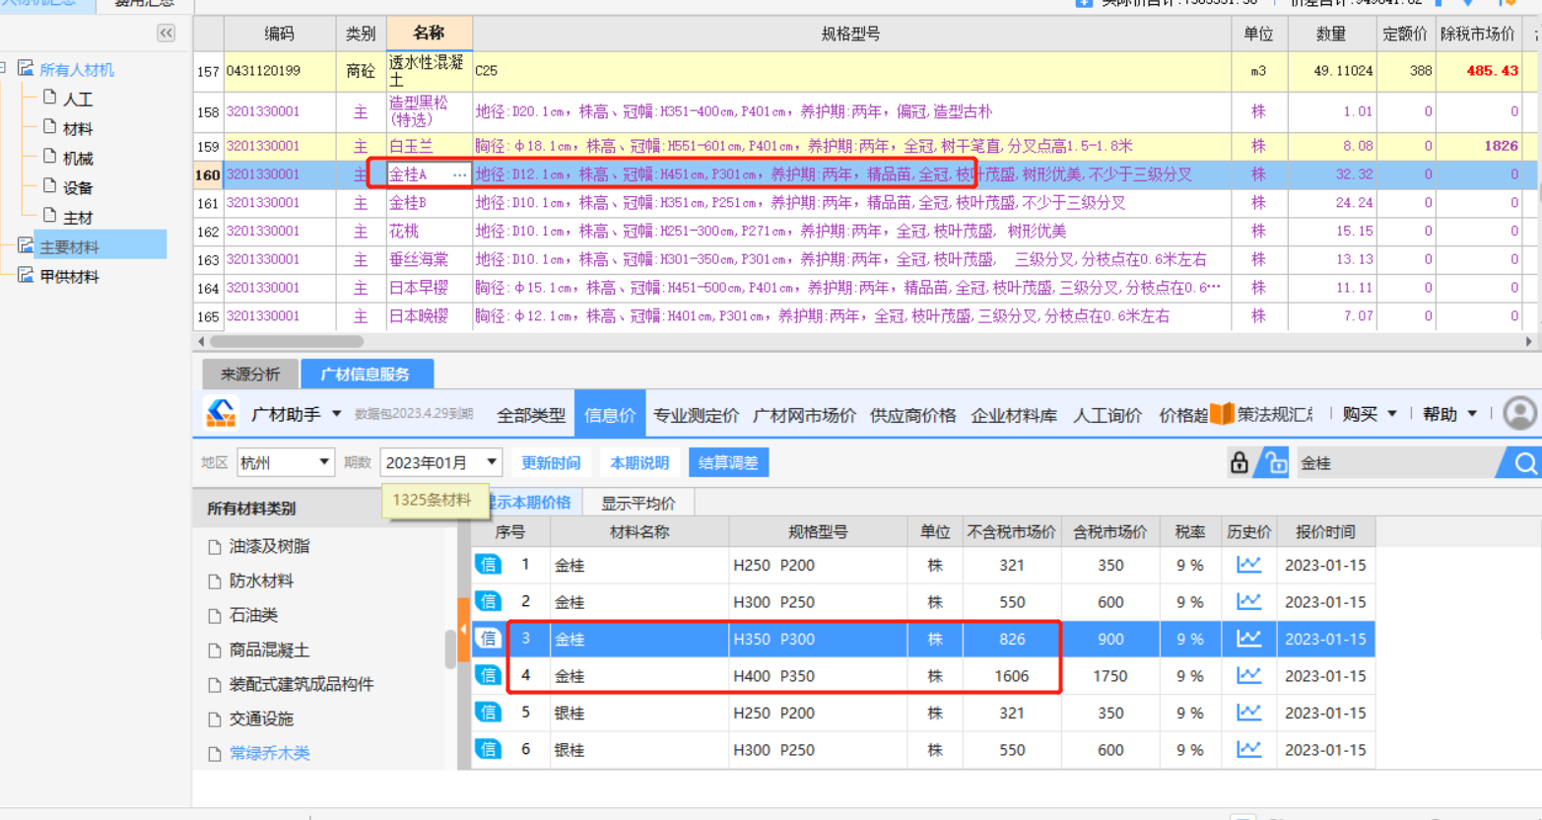Select the 广材网市场价 tab
The image size is (1542, 820).
(x=804, y=415)
